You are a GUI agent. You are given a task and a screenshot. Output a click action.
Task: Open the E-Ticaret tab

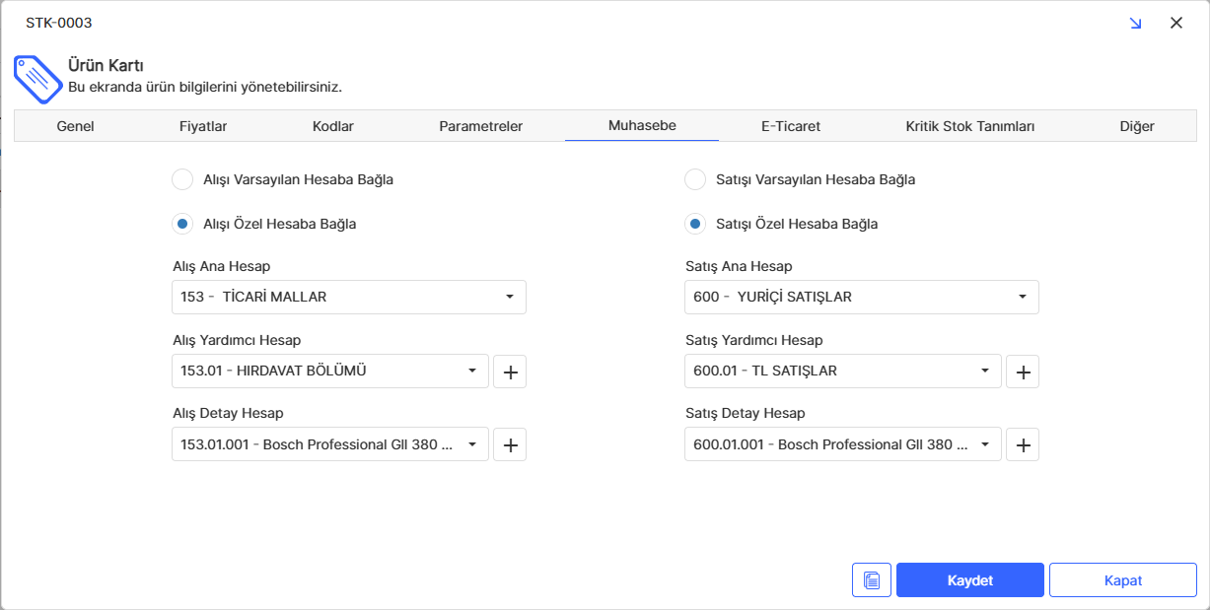790,126
